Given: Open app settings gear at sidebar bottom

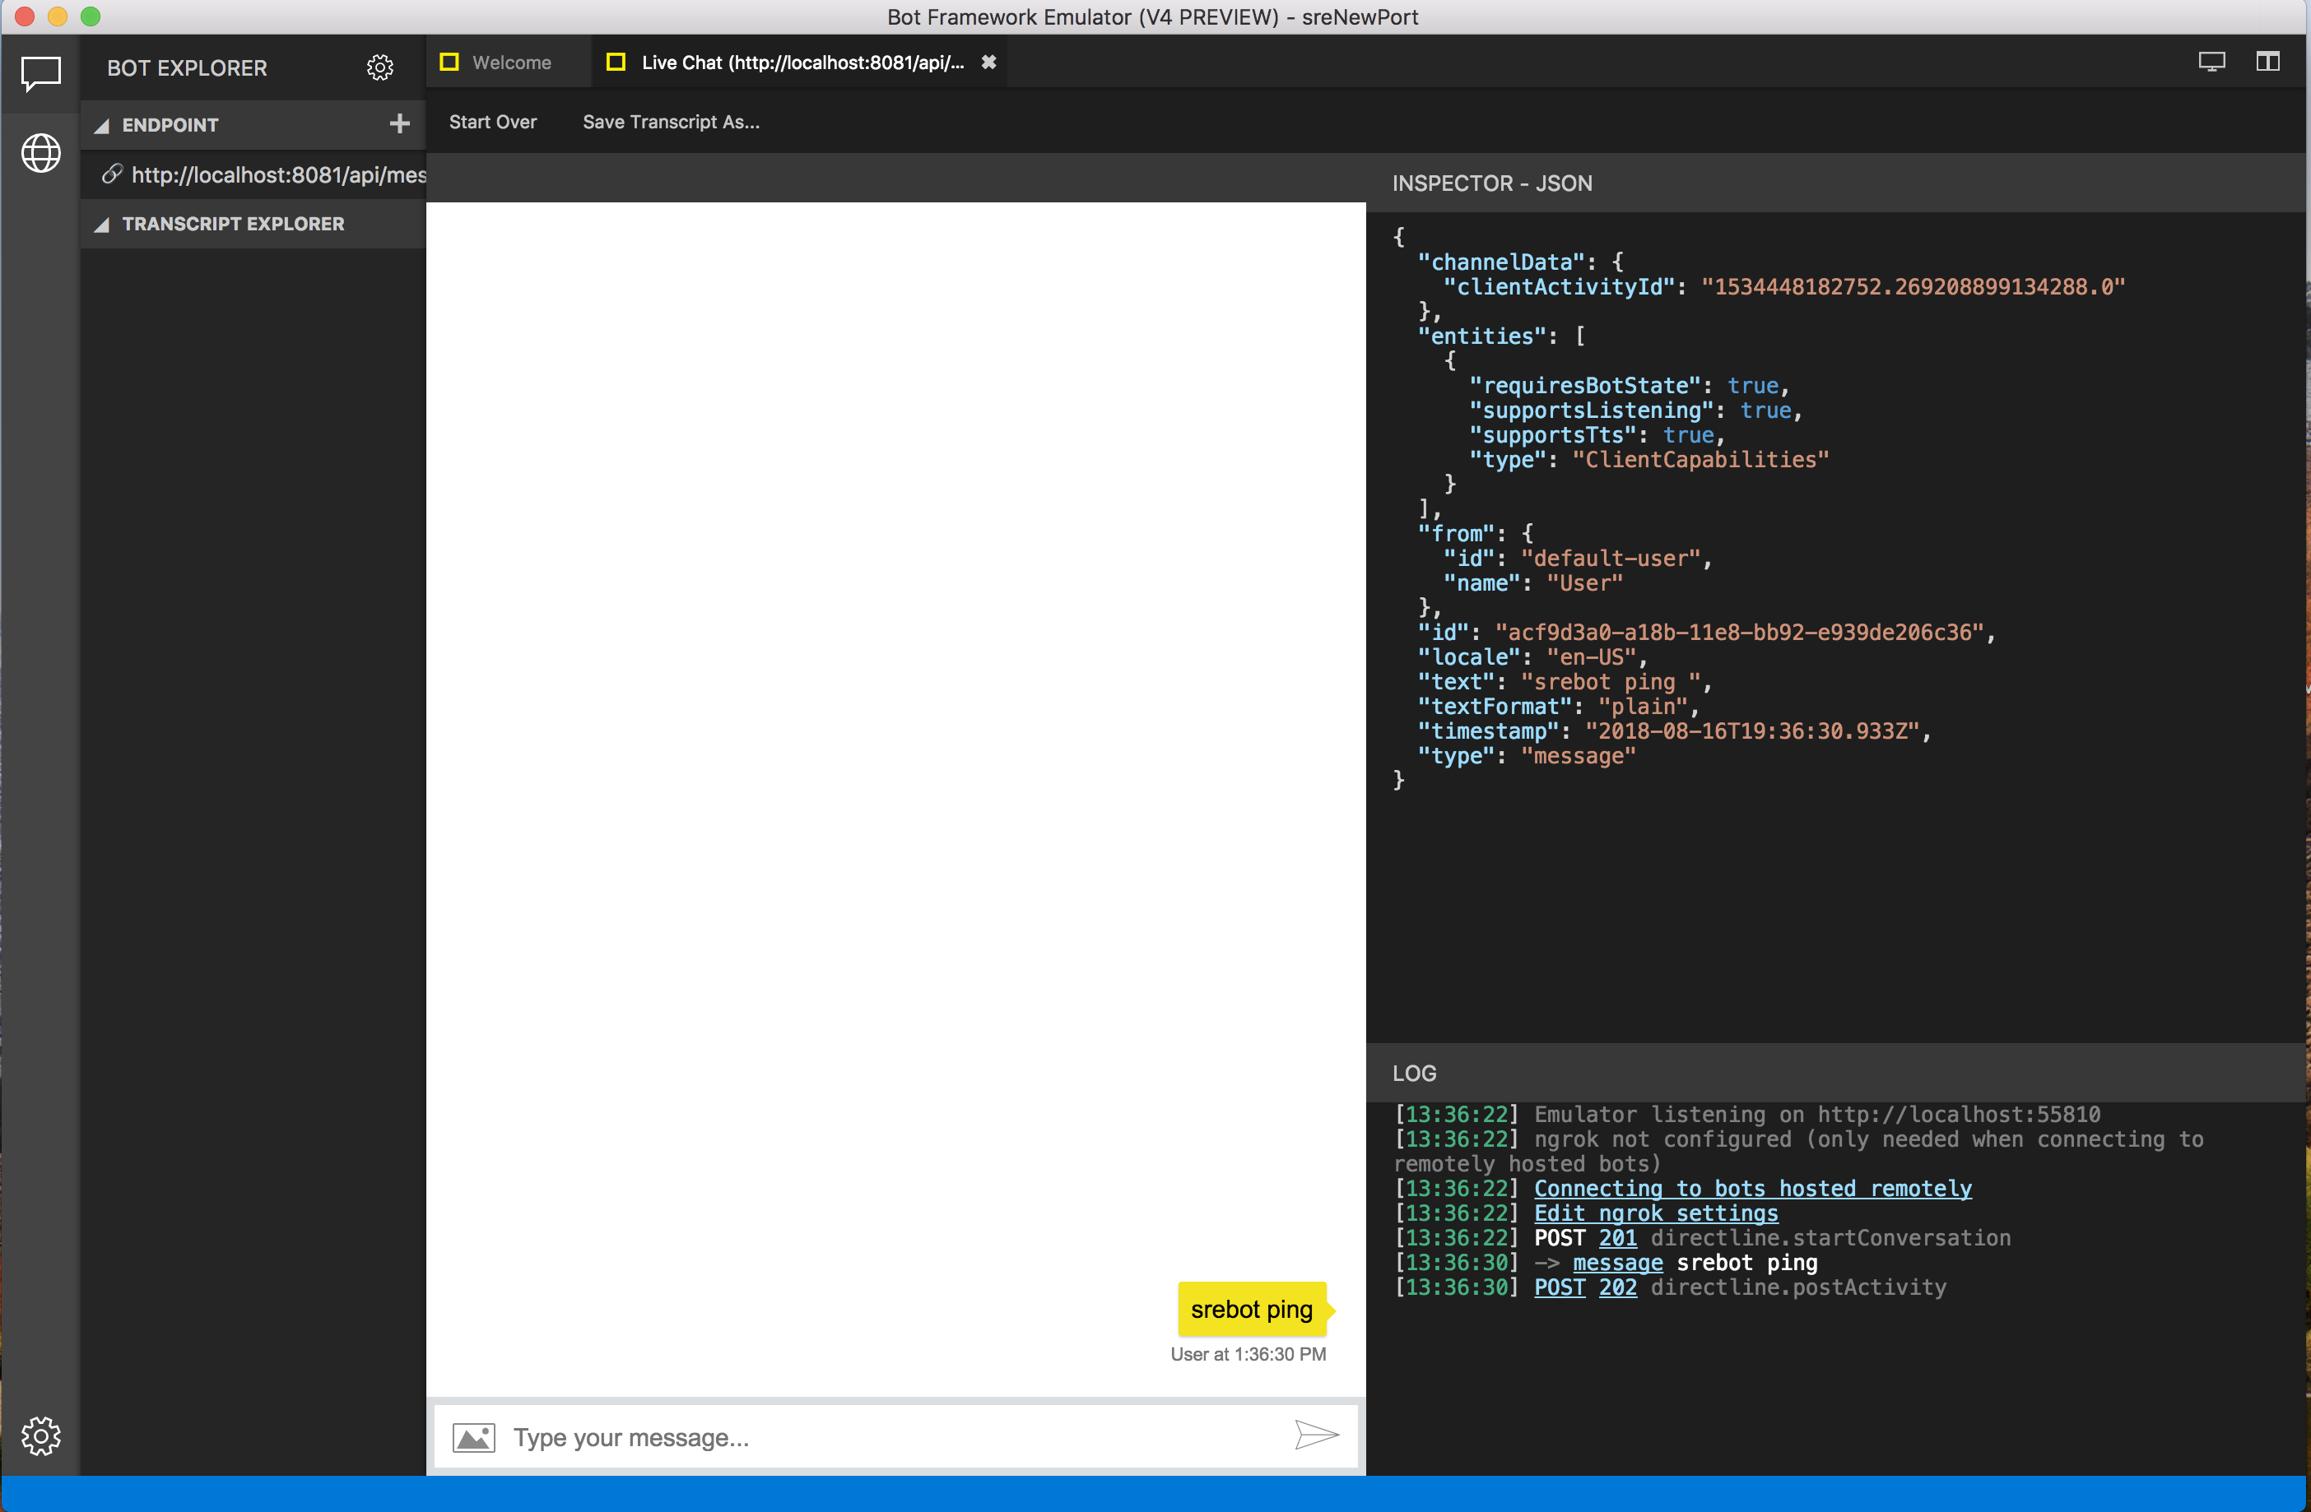Looking at the screenshot, I should [x=41, y=1435].
